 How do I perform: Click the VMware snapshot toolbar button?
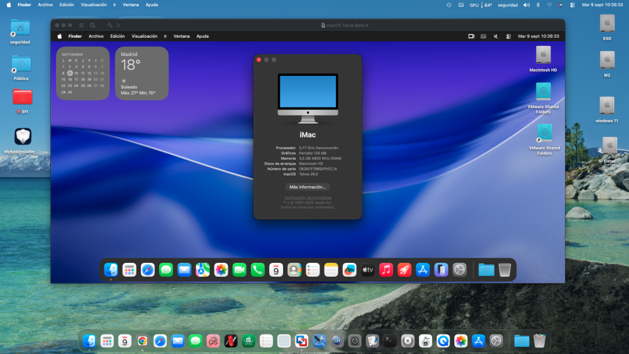[x=92, y=25]
